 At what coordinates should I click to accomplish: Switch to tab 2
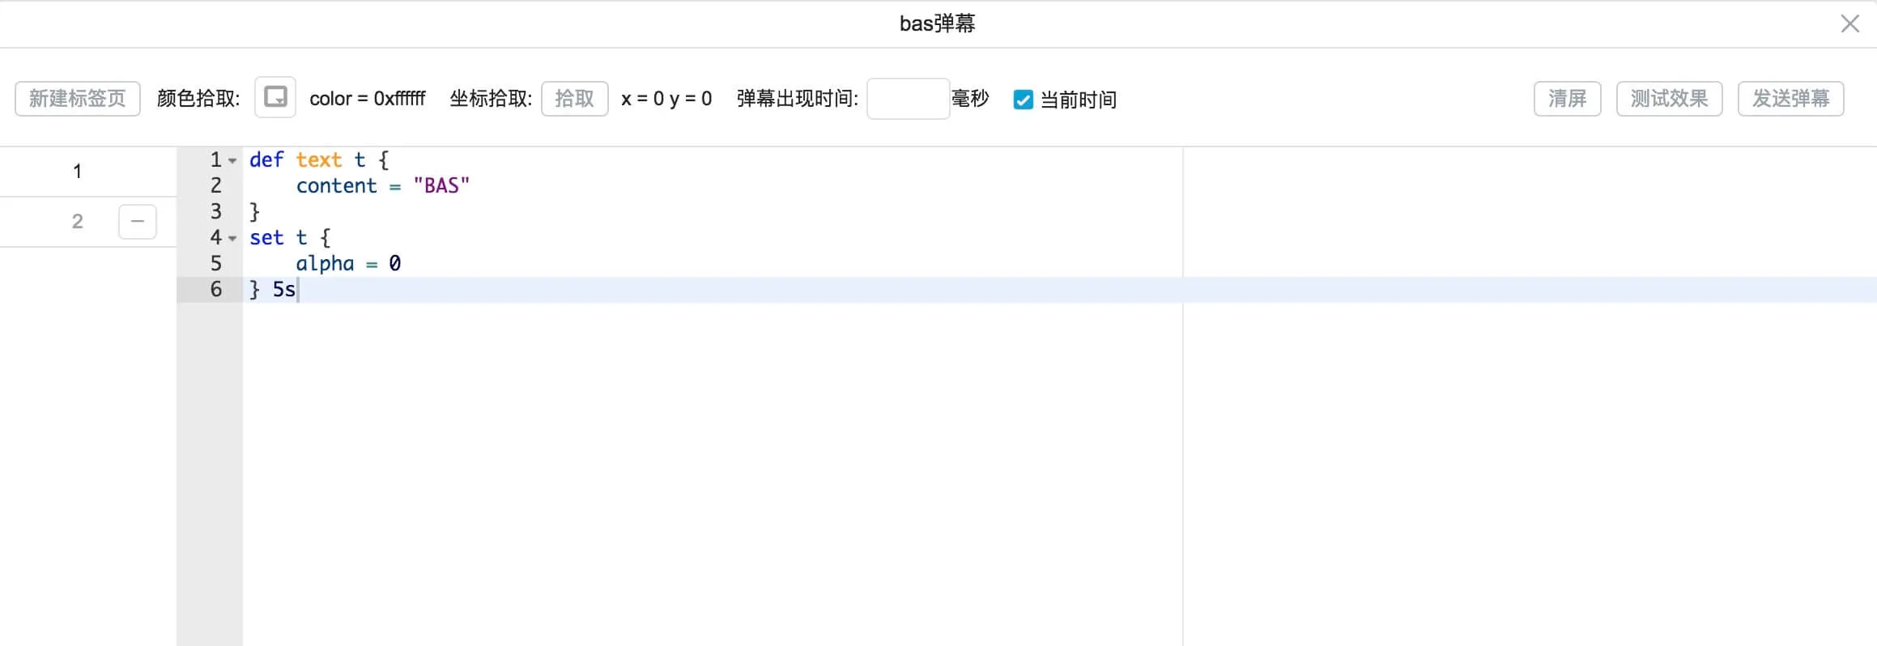(78, 222)
